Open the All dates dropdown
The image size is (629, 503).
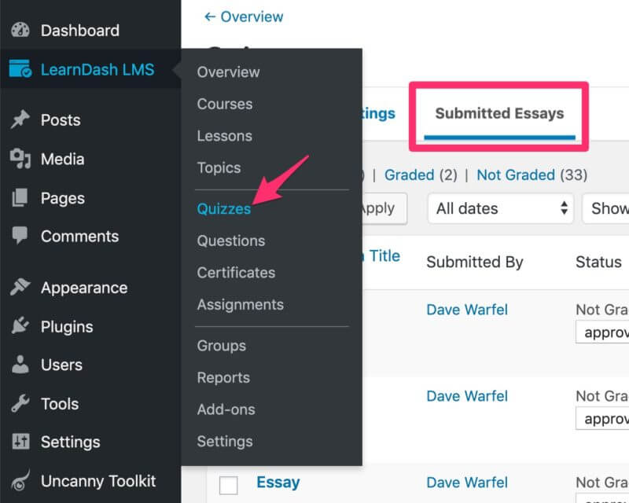[501, 208]
